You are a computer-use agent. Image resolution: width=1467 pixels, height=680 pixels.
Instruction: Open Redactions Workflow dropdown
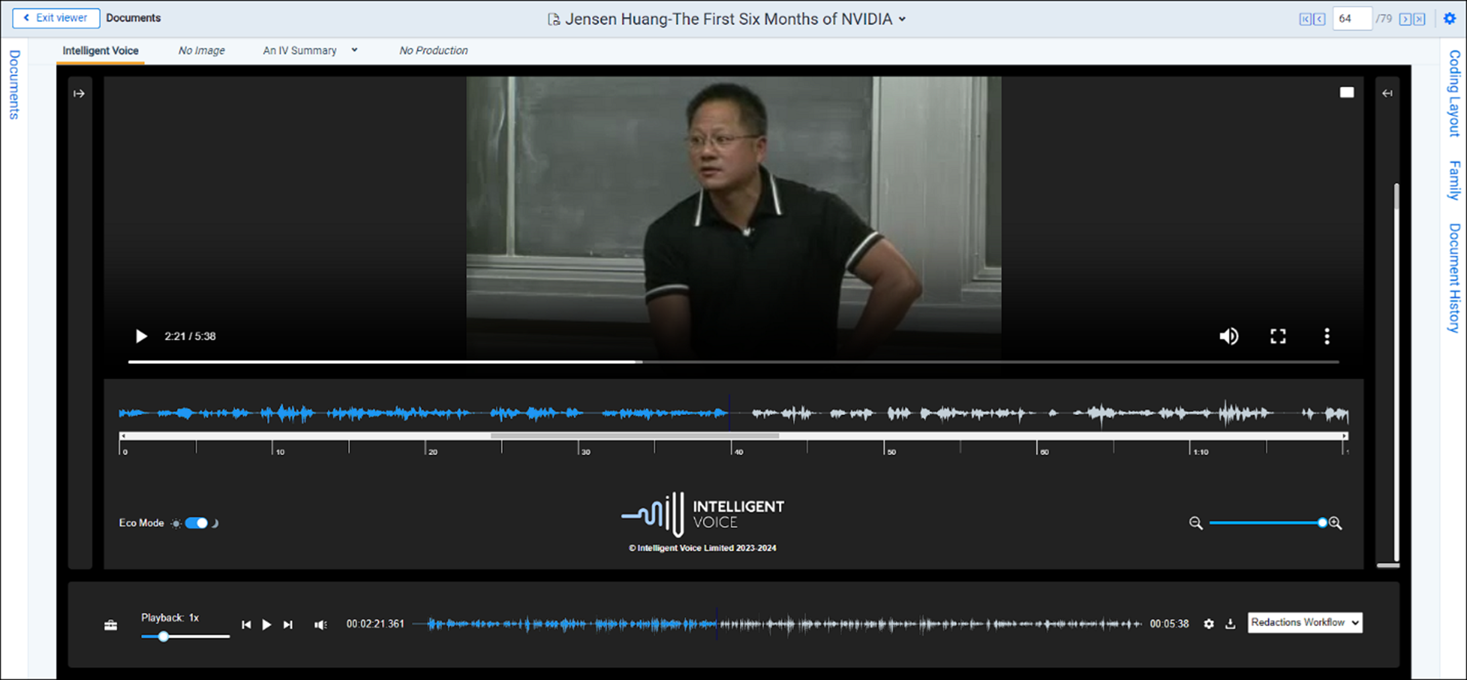click(x=1304, y=623)
